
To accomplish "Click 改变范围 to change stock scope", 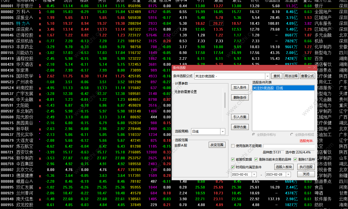I will [217, 145].
